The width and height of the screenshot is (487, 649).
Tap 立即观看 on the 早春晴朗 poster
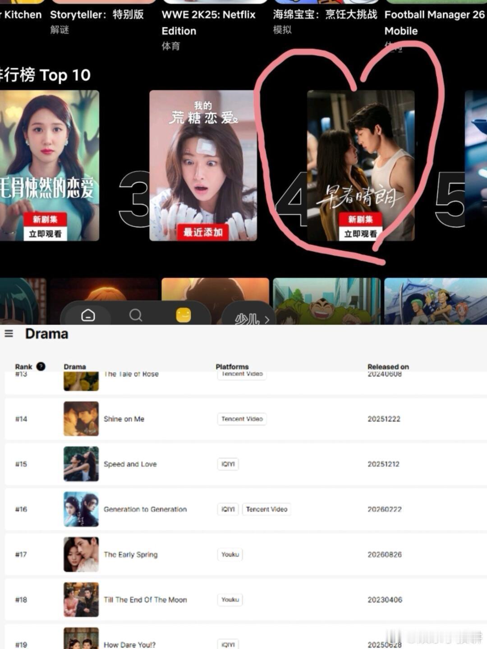pyautogui.click(x=360, y=233)
